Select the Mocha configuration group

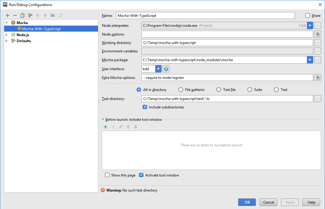(x=22, y=23)
